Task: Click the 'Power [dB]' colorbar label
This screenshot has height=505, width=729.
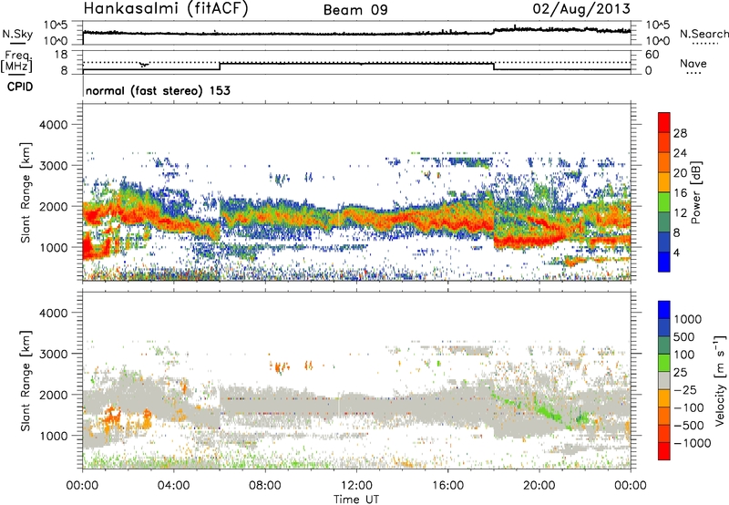Action: (695, 192)
